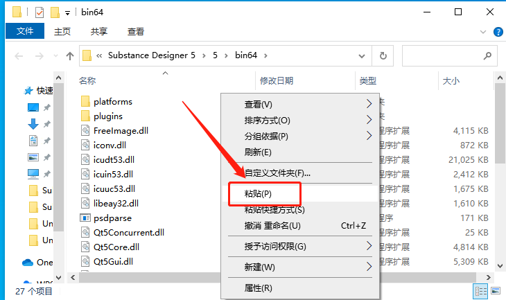Screen dimensions: 506x300
Task: Select the platforms folder
Action: click(112, 102)
